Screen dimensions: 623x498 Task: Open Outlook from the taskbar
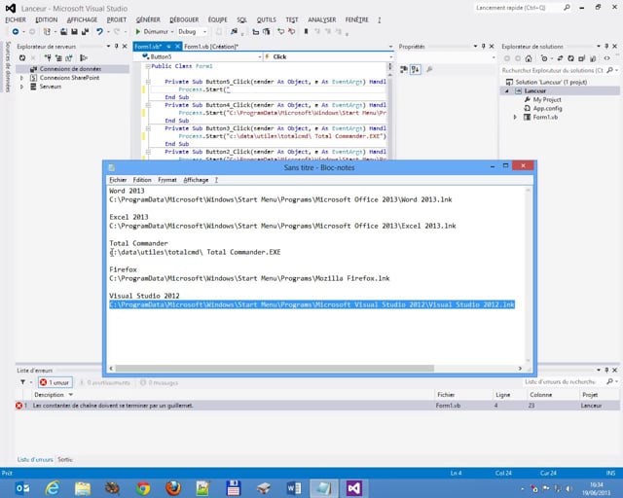pos(22,488)
